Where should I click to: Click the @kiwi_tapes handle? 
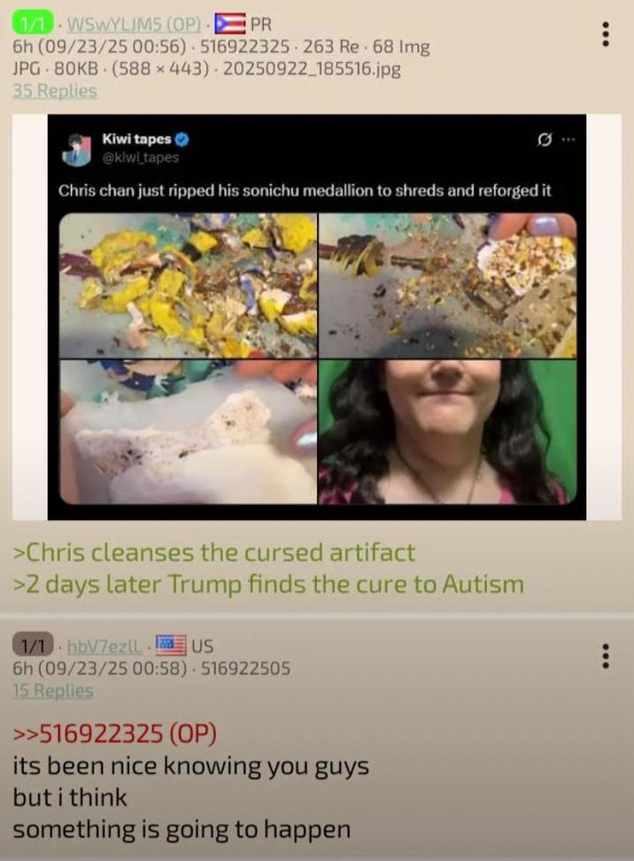point(141,158)
